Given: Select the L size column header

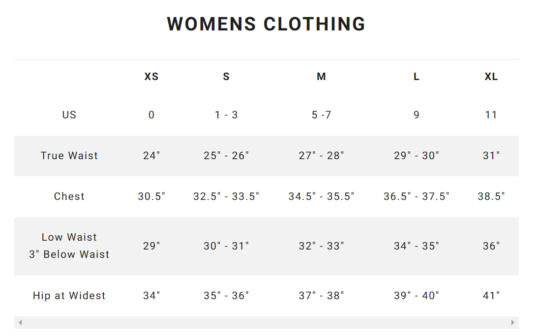Looking at the screenshot, I should (416, 77).
